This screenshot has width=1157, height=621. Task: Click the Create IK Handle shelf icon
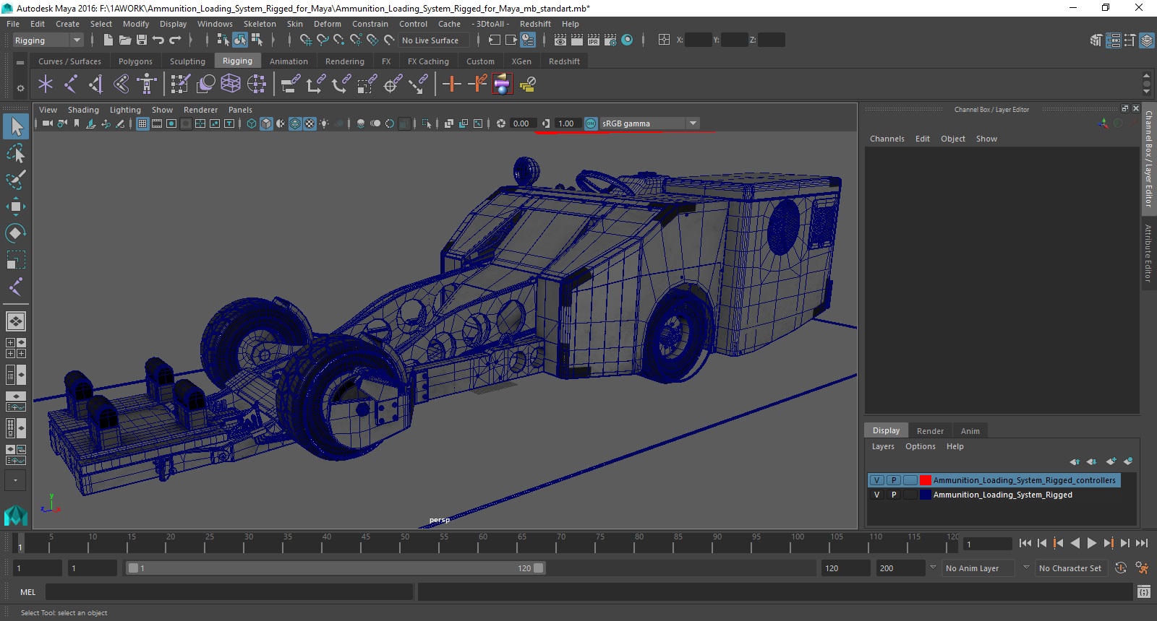(x=96, y=84)
